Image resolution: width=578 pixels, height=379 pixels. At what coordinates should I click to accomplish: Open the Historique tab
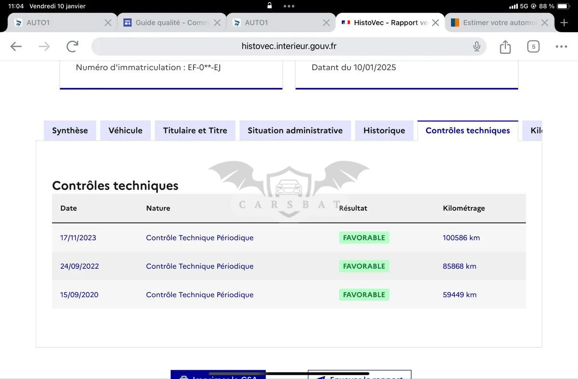[x=384, y=130]
